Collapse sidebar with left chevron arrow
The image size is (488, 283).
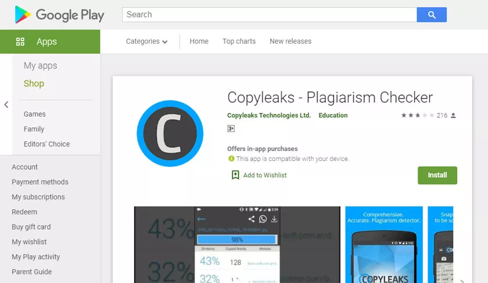[6, 105]
